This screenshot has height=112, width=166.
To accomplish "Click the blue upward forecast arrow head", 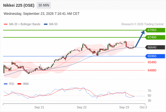I will coord(143,32).
